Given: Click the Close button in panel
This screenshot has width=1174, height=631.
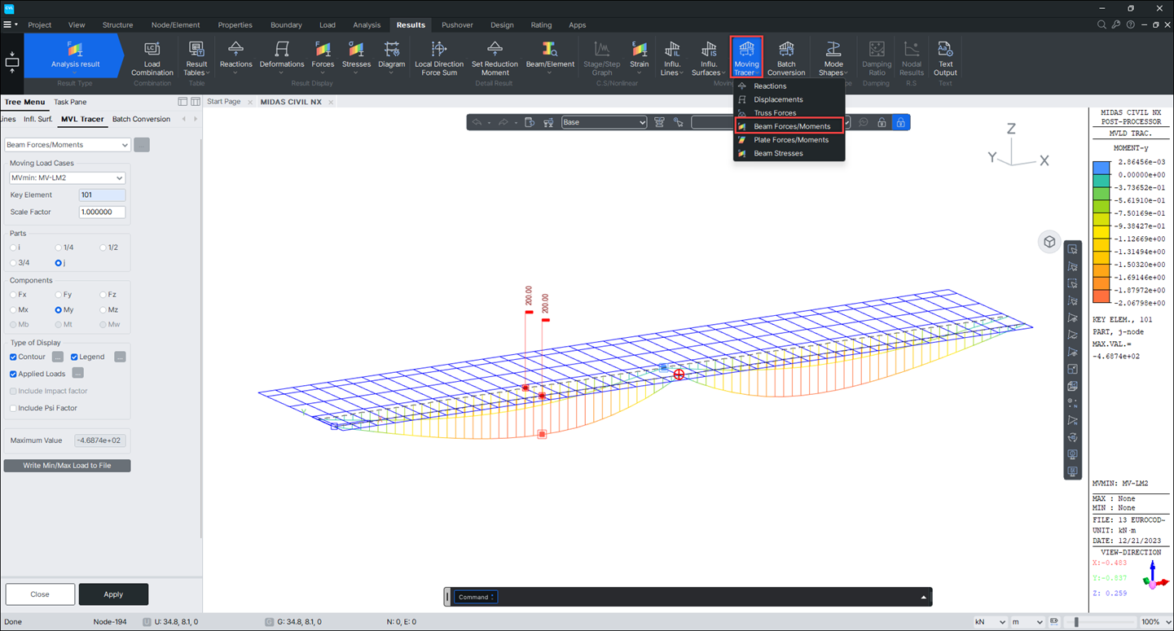Looking at the screenshot, I should [40, 594].
